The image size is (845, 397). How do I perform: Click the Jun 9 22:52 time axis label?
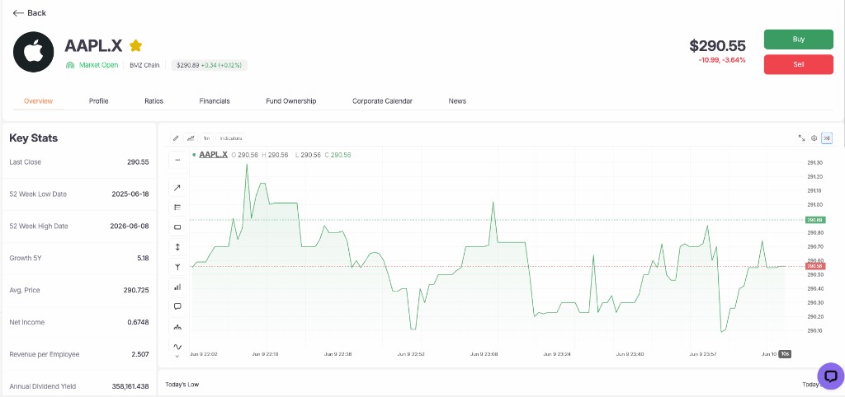(411, 354)
